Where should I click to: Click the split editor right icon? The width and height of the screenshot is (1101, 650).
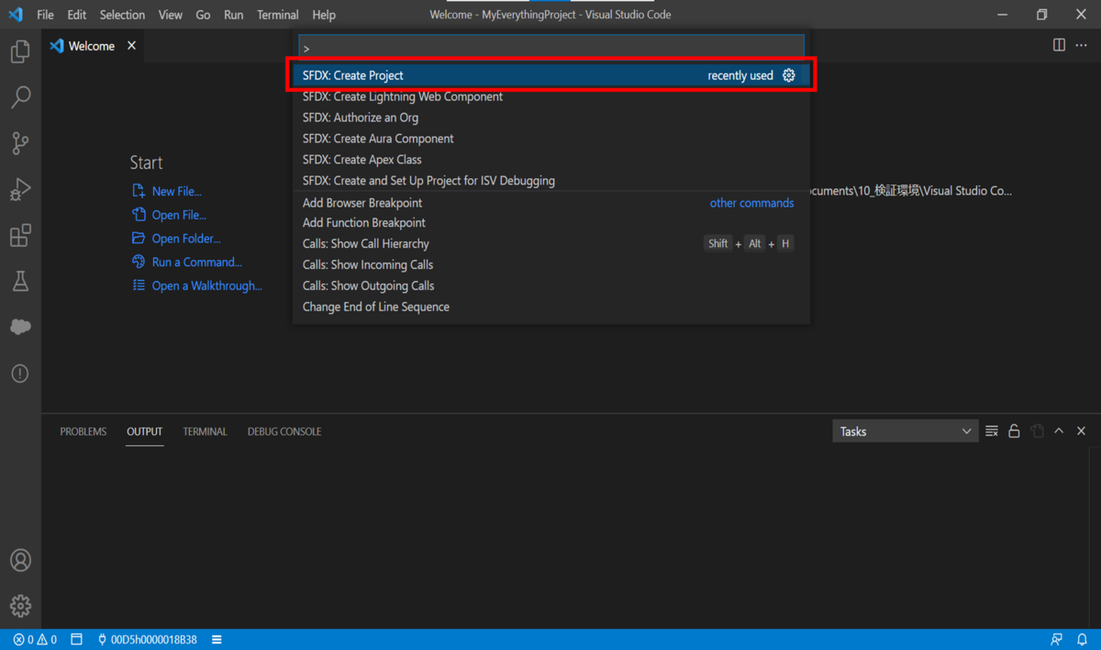[1059, 45]
